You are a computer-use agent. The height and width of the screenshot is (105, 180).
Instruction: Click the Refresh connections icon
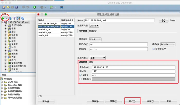tap(10, 18)
